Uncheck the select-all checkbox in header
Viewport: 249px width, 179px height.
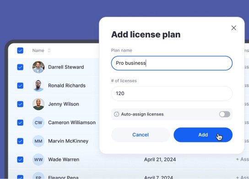tap(20, 51)
